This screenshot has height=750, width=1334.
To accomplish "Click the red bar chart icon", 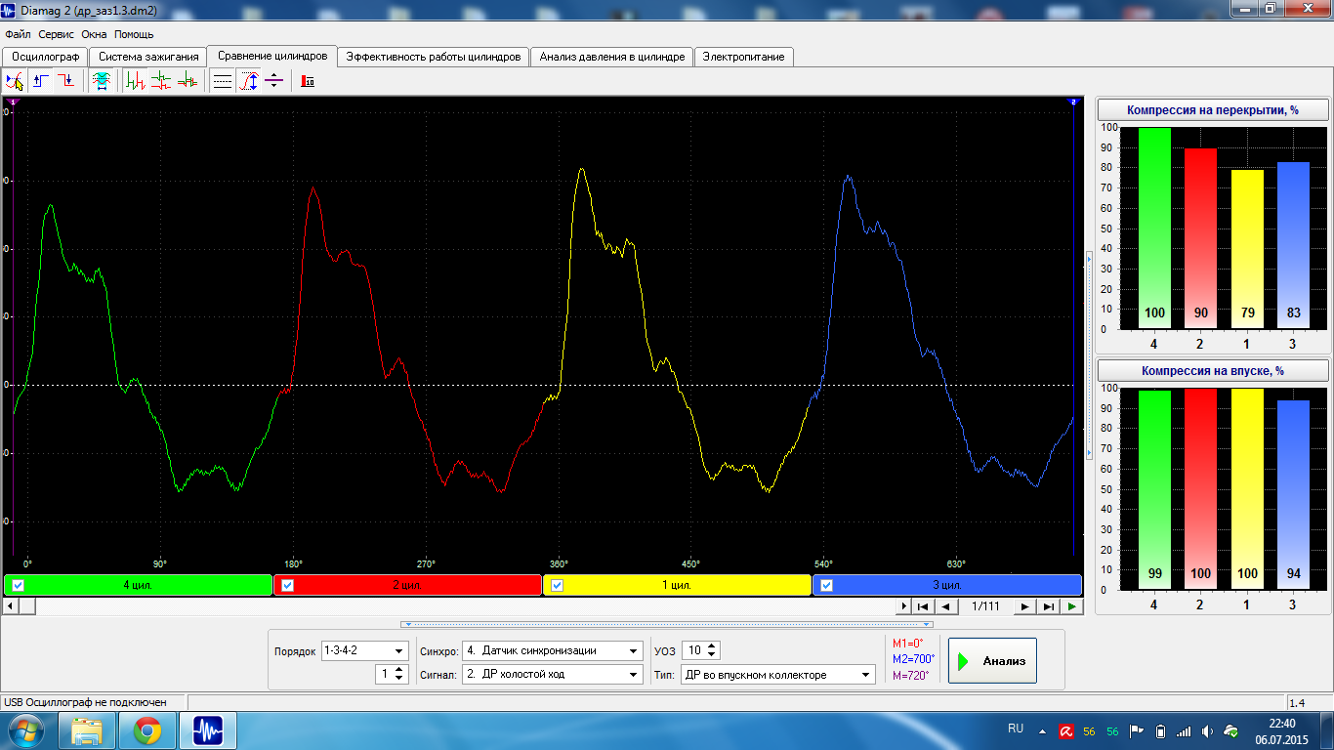I will [308, 82].
